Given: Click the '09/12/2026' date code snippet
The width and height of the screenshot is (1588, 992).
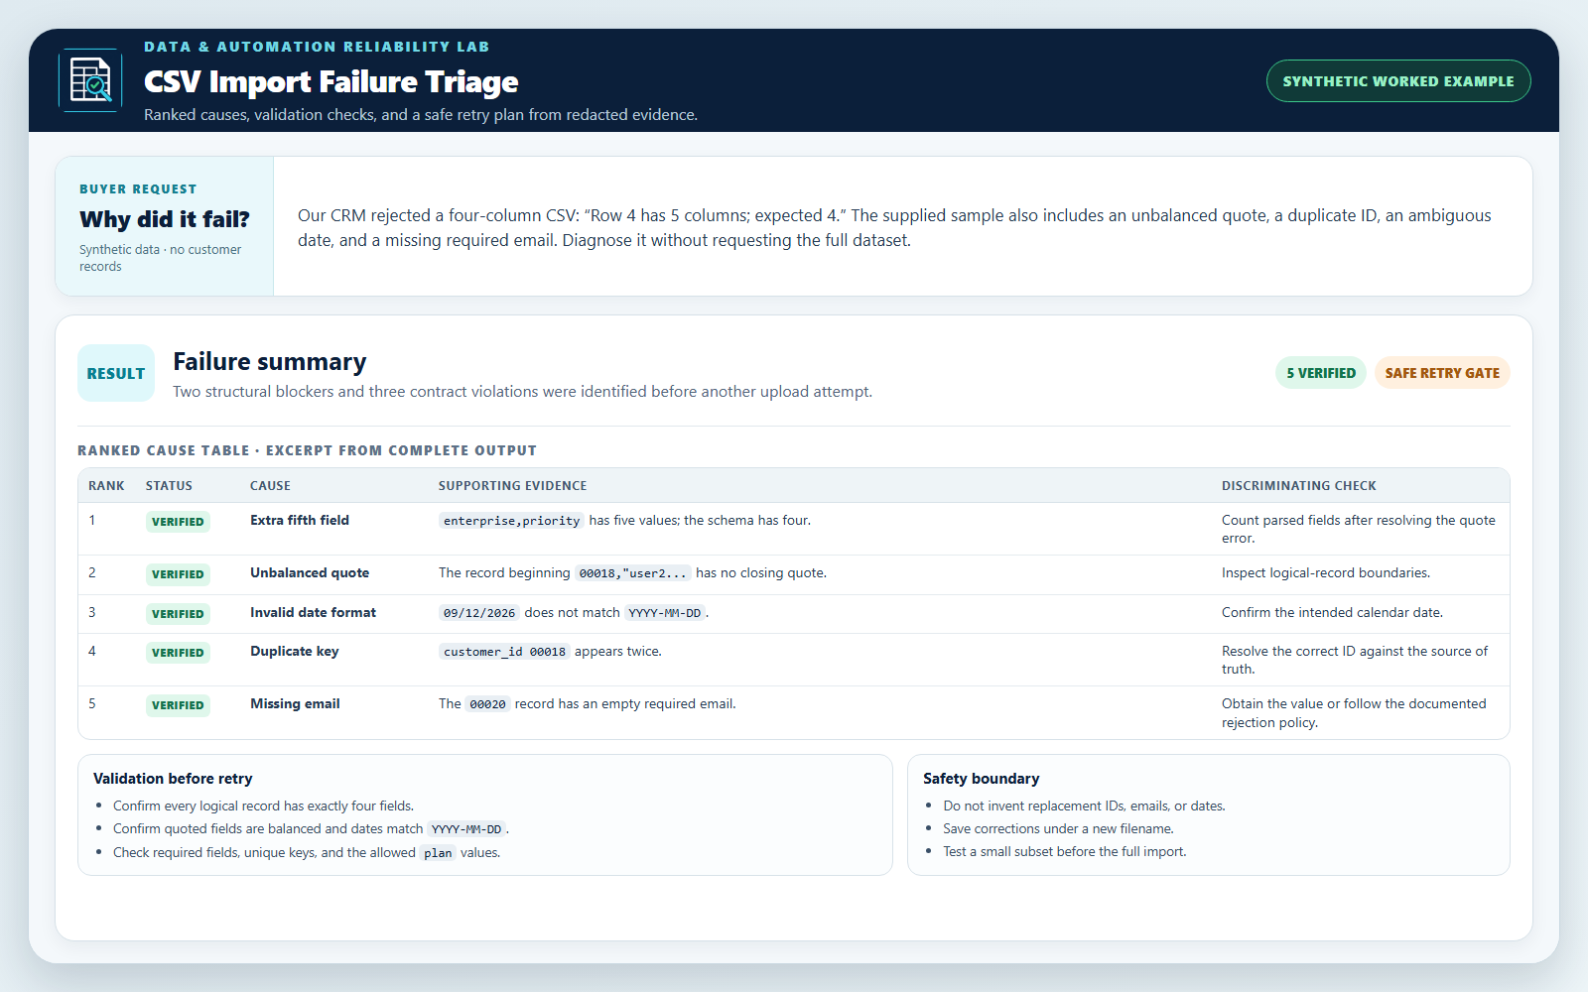Looking at the screenshot, I should pos(479,613).
